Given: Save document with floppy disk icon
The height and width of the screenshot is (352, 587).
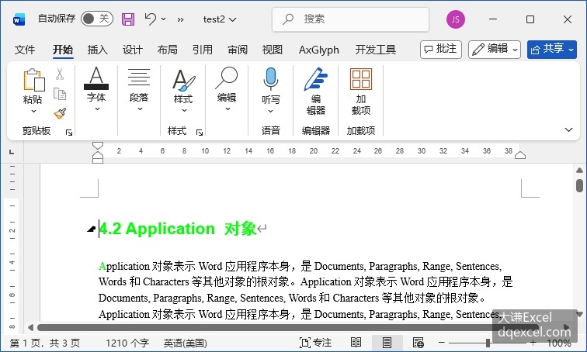Looking at the screenshot, I should click(128, 19).
